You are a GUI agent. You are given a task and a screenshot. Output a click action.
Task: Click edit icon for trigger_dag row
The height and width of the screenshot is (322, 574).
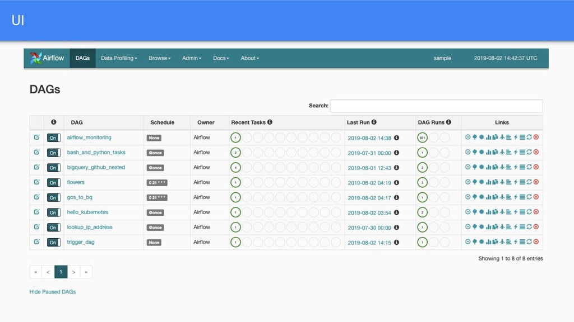pyautogui.click(x=36, y=242)
